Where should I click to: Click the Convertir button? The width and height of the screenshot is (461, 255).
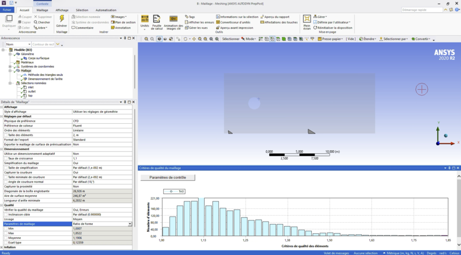coord(421,39)
